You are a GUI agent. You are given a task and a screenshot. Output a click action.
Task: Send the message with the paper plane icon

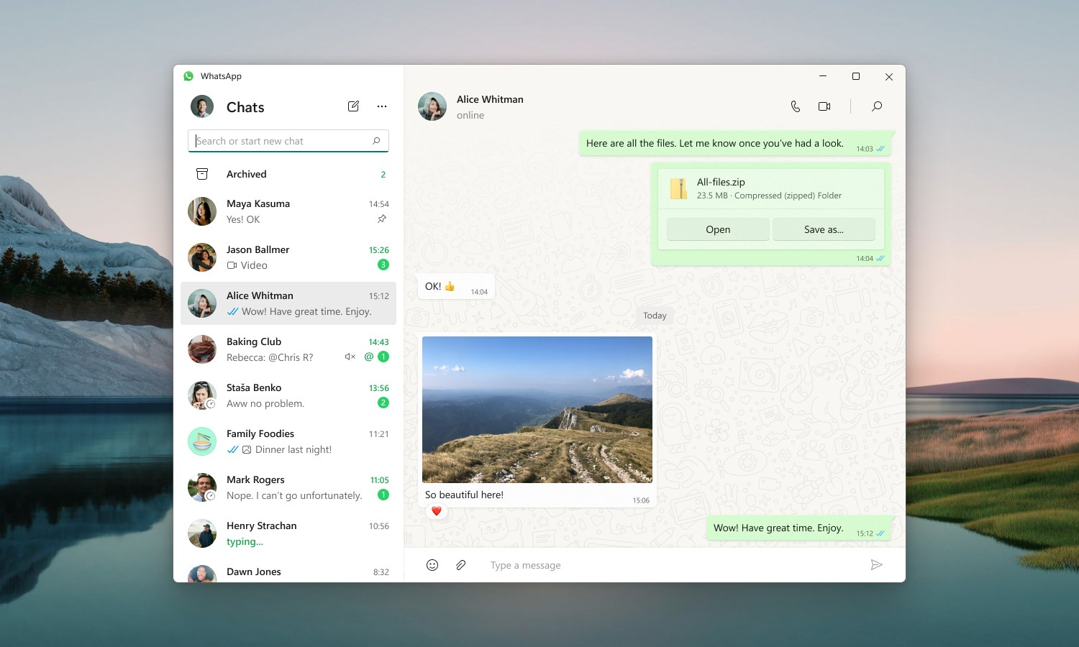(x=877, y=565)
